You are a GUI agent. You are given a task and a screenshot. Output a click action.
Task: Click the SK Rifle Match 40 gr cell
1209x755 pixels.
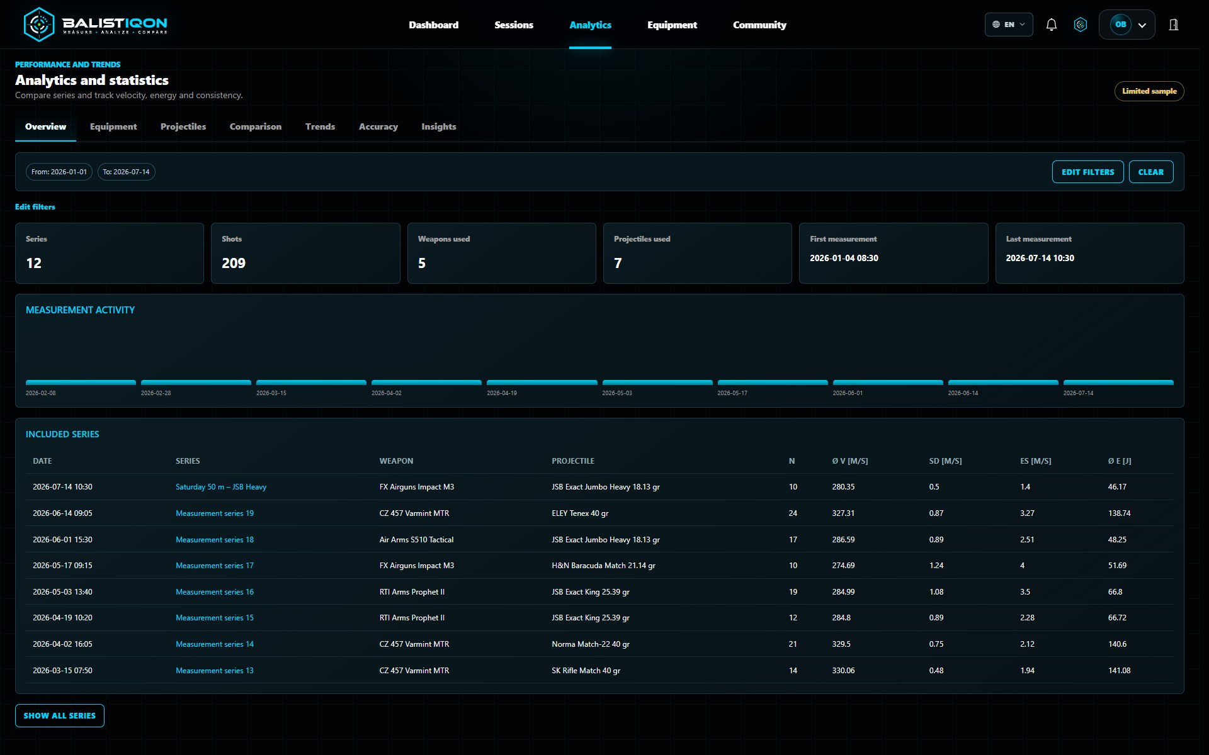(586, 671)
